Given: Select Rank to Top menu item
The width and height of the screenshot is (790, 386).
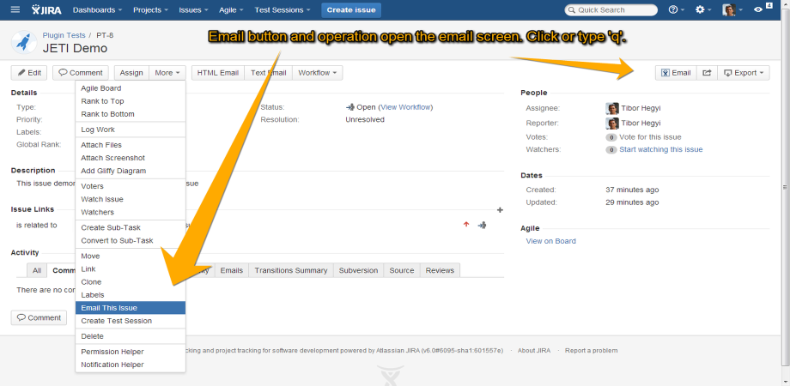Looking at the screenshot, I should [x=131, y=101].
